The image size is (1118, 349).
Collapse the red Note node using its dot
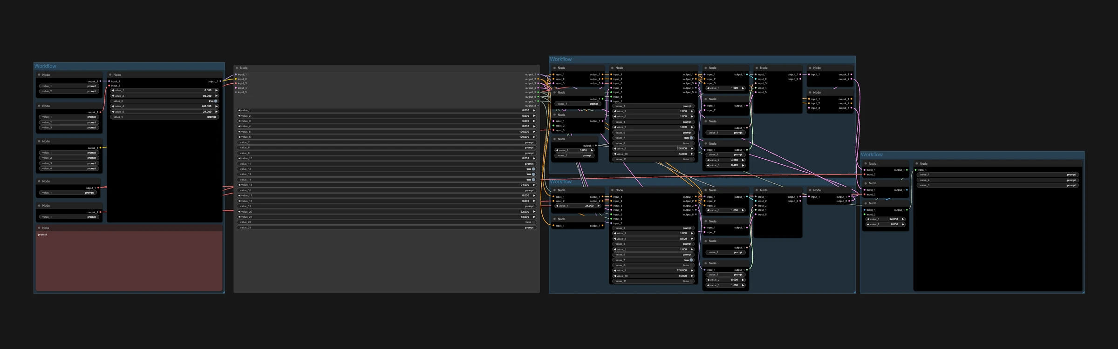pos(39,228)
